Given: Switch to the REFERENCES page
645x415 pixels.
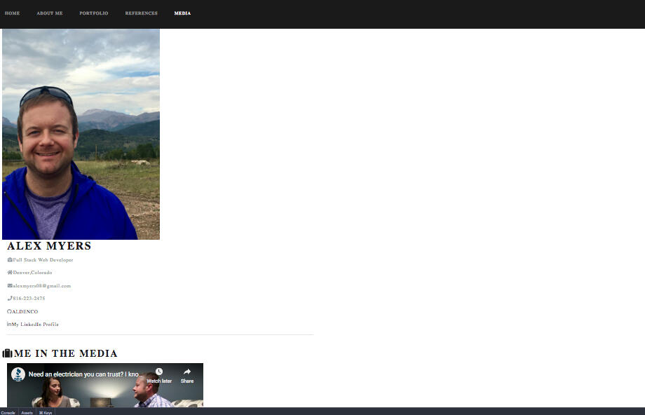Looking at the screenshot, I should pos(141,13).
